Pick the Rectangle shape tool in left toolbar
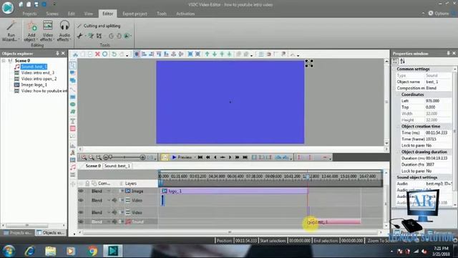This screenshot has height=258, width=458. pyautogui.click(x=73, y=97)
